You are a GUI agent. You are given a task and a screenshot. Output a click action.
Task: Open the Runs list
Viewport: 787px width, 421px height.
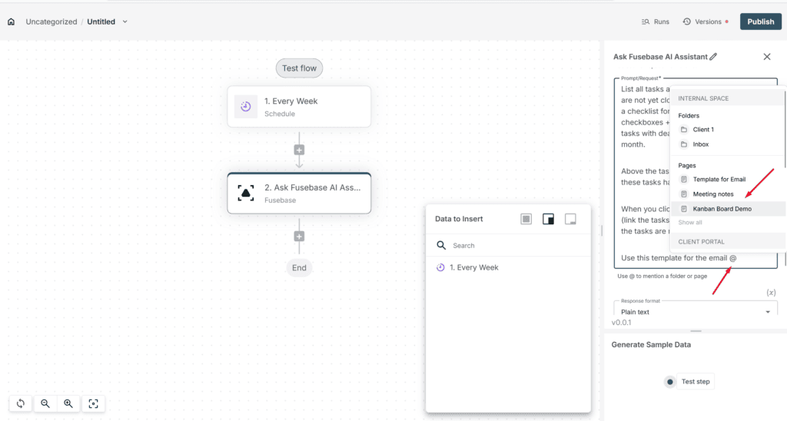coord(655,22)
